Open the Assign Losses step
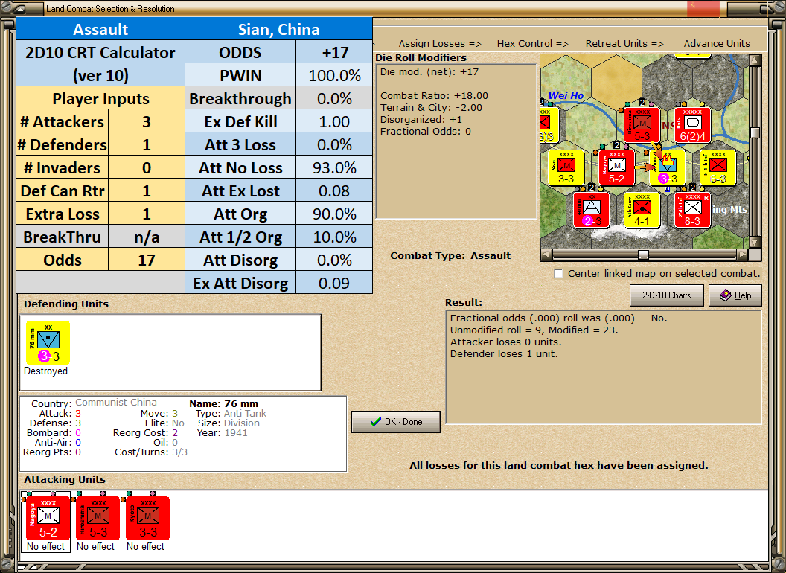Viewport: 786px width, 573px height. (440, 44)
